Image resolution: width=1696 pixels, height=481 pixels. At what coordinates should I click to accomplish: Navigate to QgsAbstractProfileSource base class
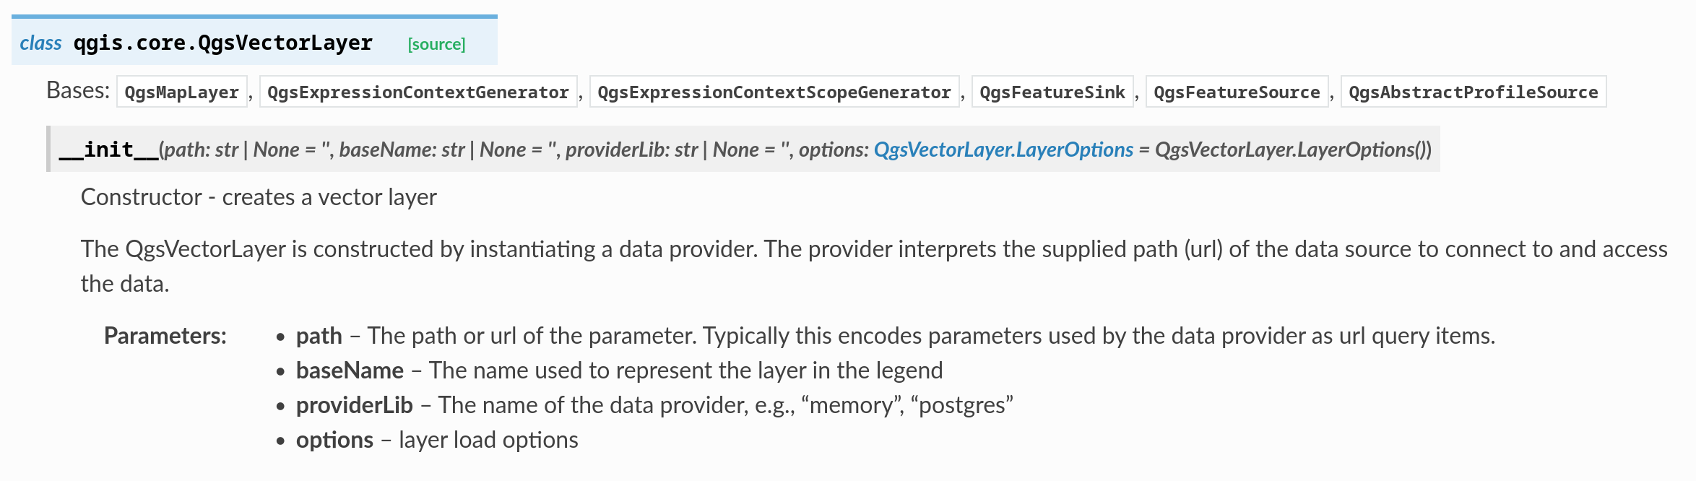1473,92
